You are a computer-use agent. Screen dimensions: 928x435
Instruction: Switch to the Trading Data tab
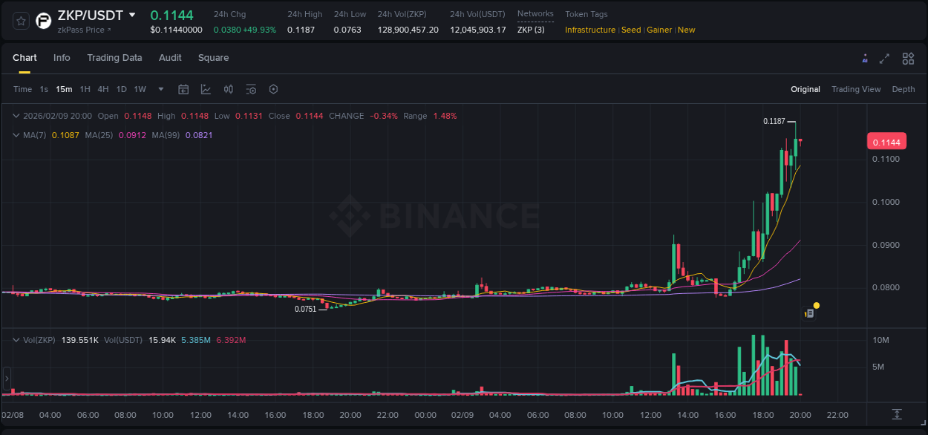point(114,58)
